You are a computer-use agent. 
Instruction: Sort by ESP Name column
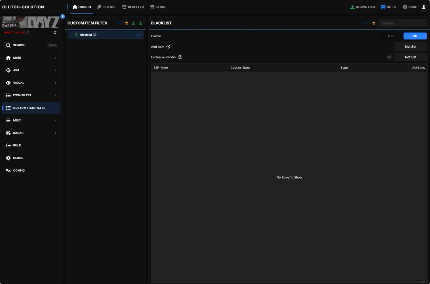[161, 67]
